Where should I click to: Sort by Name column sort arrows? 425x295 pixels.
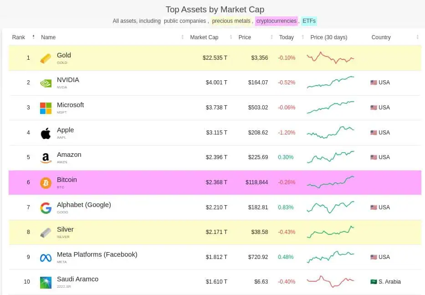[x=182, y=37]
